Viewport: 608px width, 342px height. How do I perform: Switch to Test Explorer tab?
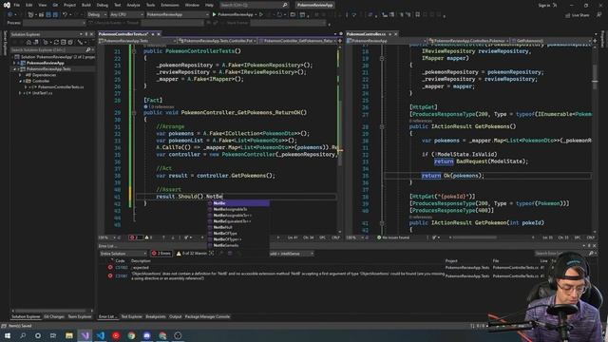(x=132, y=316)
